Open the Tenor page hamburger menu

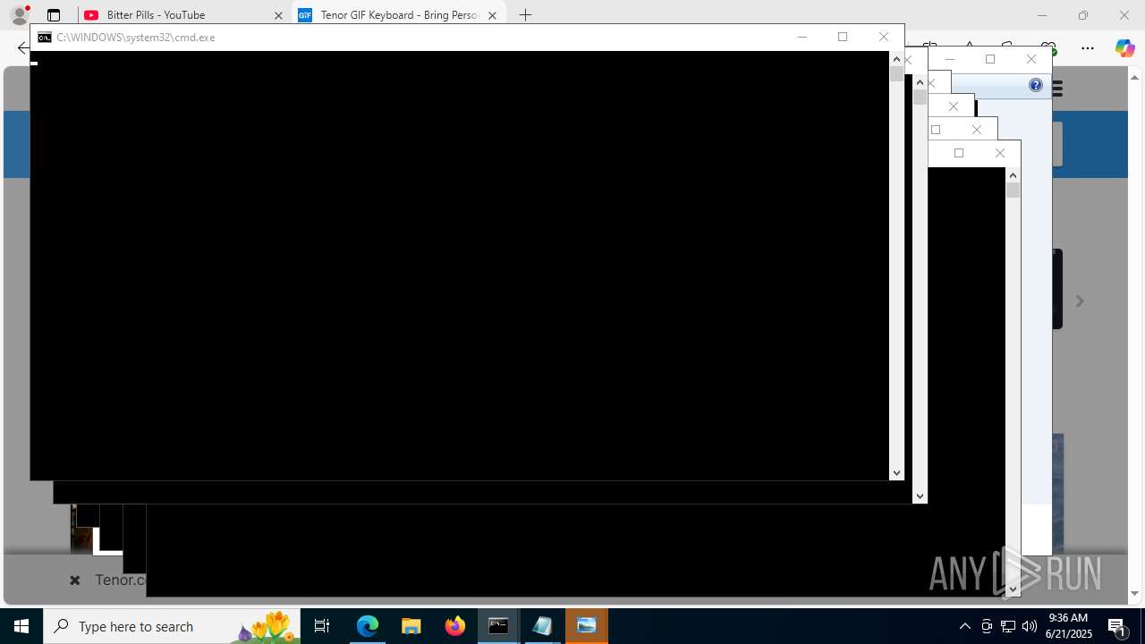(1057, 89)
